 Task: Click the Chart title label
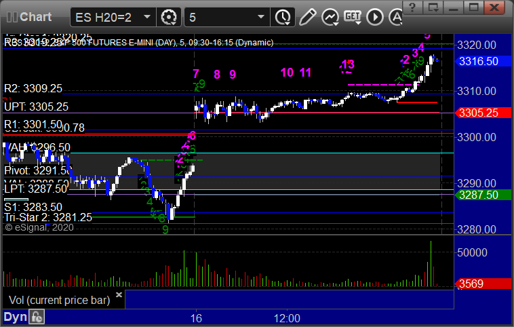coord(35,17)
